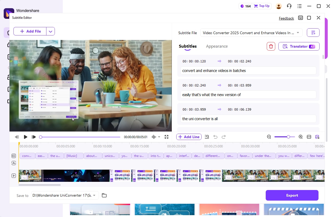The width and height of the screenshot is (333, 217).
Task: Click the Add File button
Action: (x=30, y=31)
